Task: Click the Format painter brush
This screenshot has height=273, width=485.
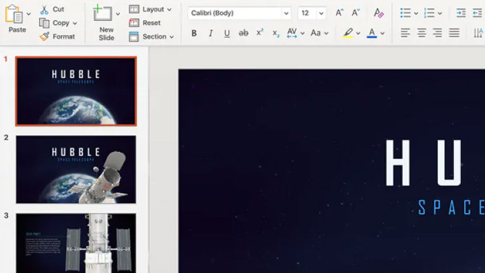Action: [44, 36]
